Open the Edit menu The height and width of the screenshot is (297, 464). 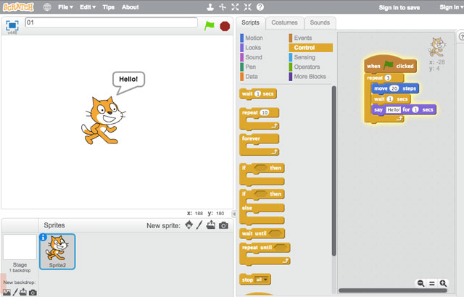click(88, 7)
